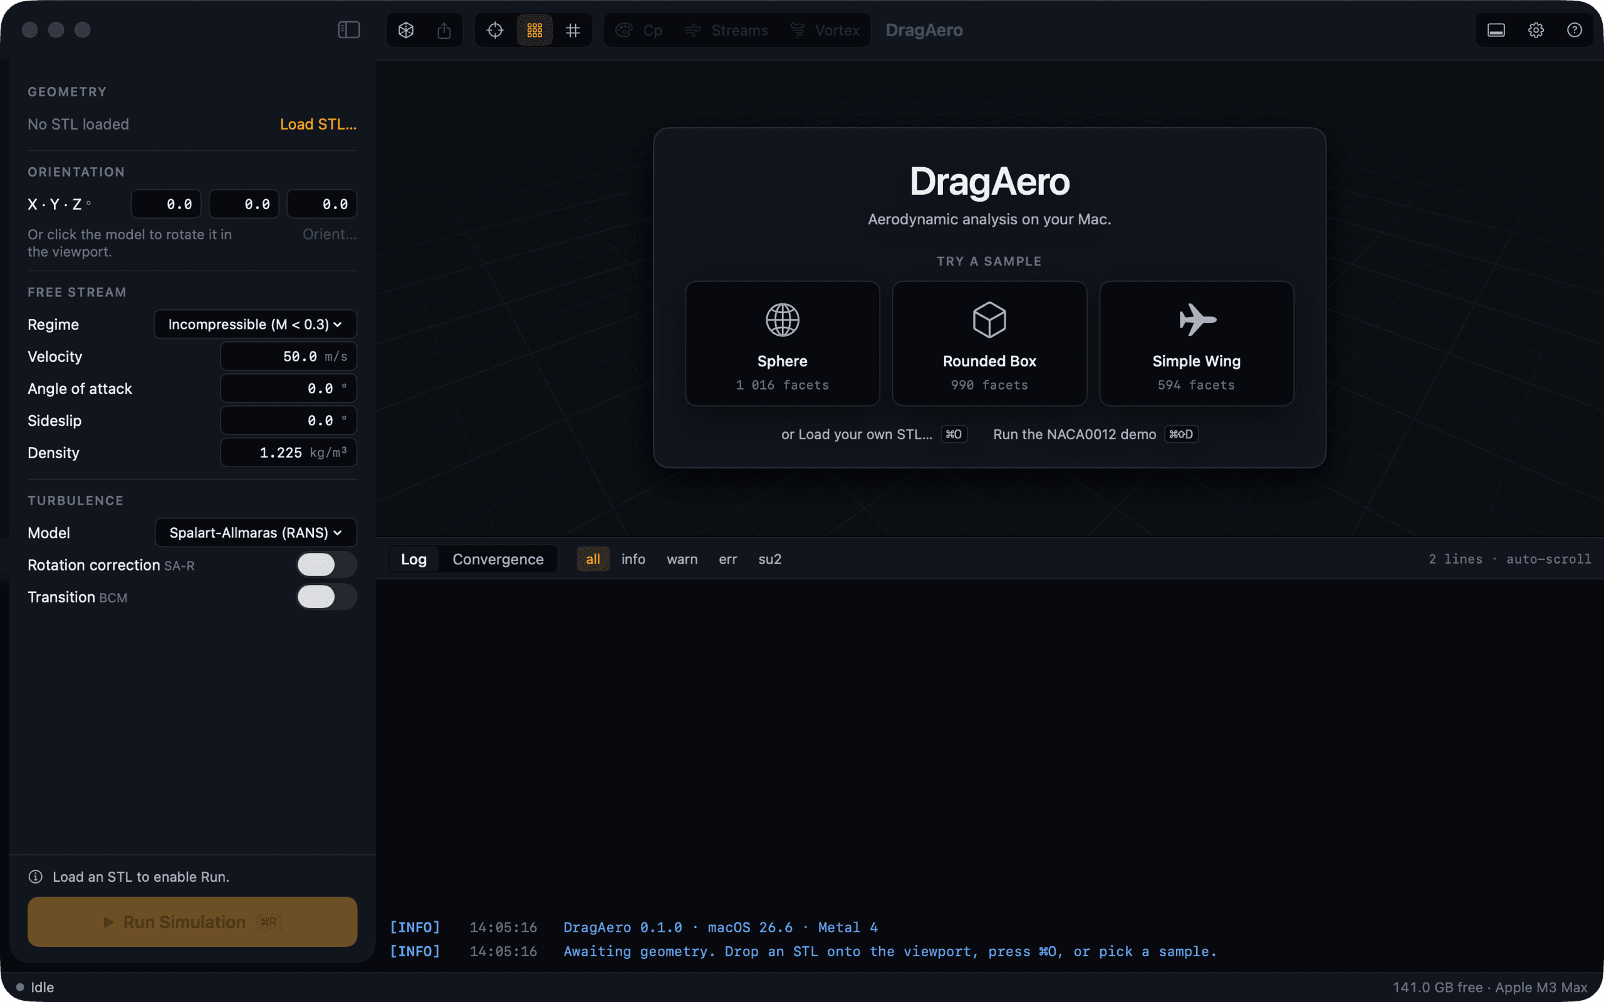Open settings gear icon
Screen dimensions: 1604x1002
[1536, 30]
